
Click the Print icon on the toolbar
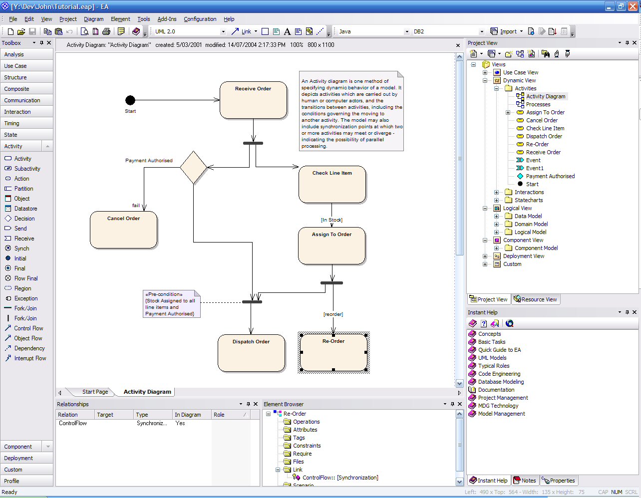(x=106, y=31)
